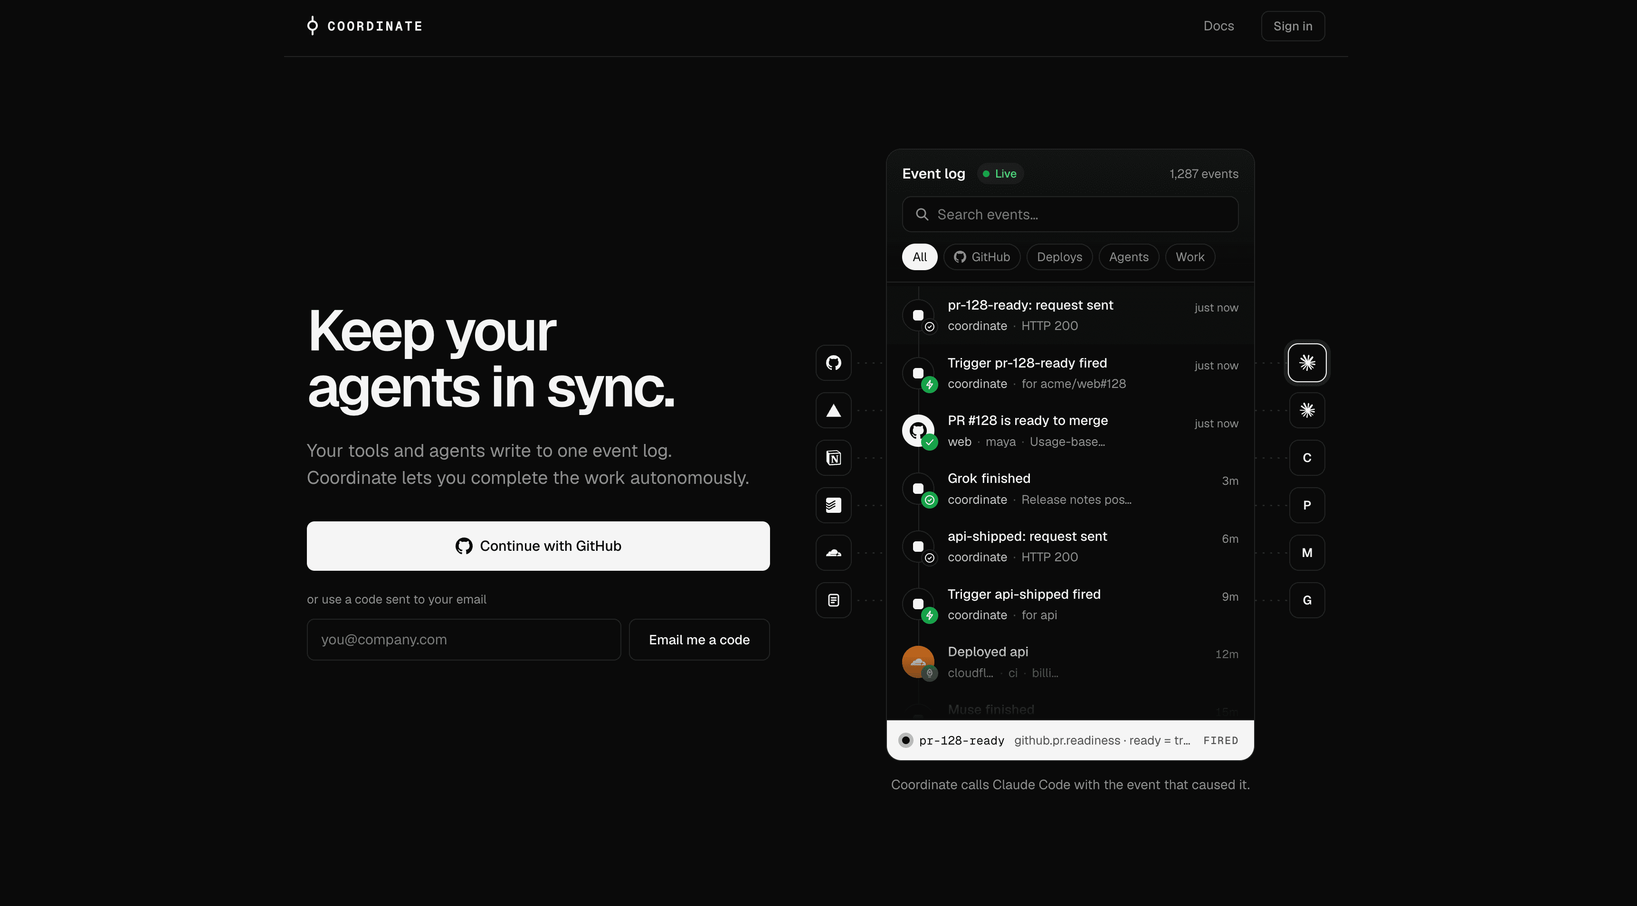Viewport: 1637px width, 906px height.
Task: Click the Live status badge
Action: (999, 173)
